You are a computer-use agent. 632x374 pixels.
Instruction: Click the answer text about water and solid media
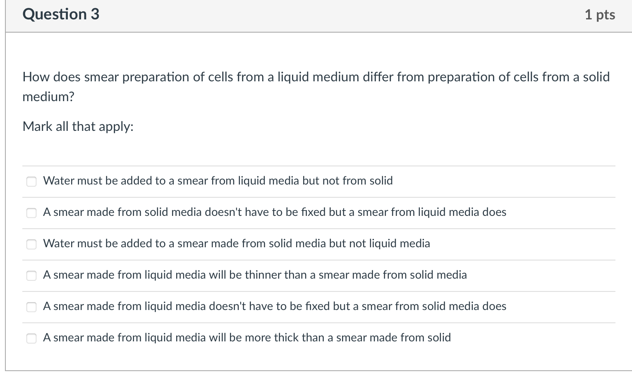(x=237, y=244)
